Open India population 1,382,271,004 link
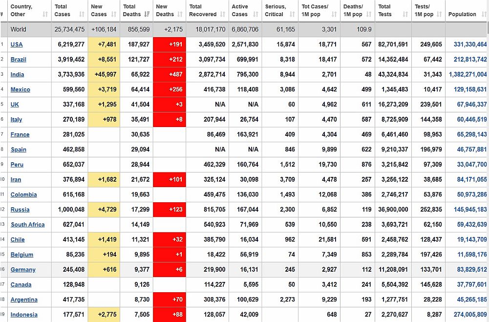This screenshot has width=489, height=322. [468, 74]
